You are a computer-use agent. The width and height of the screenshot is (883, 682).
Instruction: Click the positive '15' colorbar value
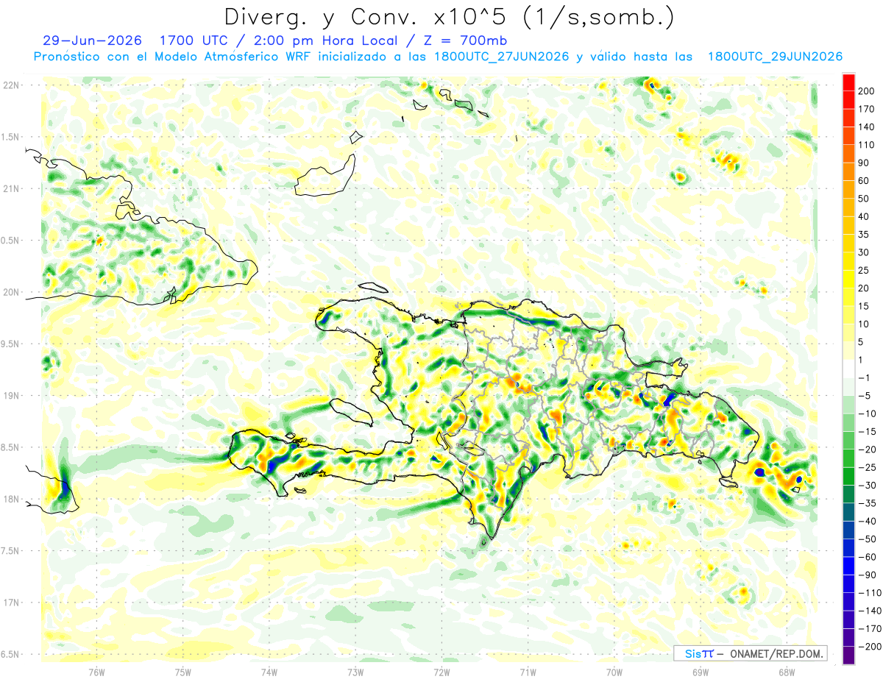(864, 306)
